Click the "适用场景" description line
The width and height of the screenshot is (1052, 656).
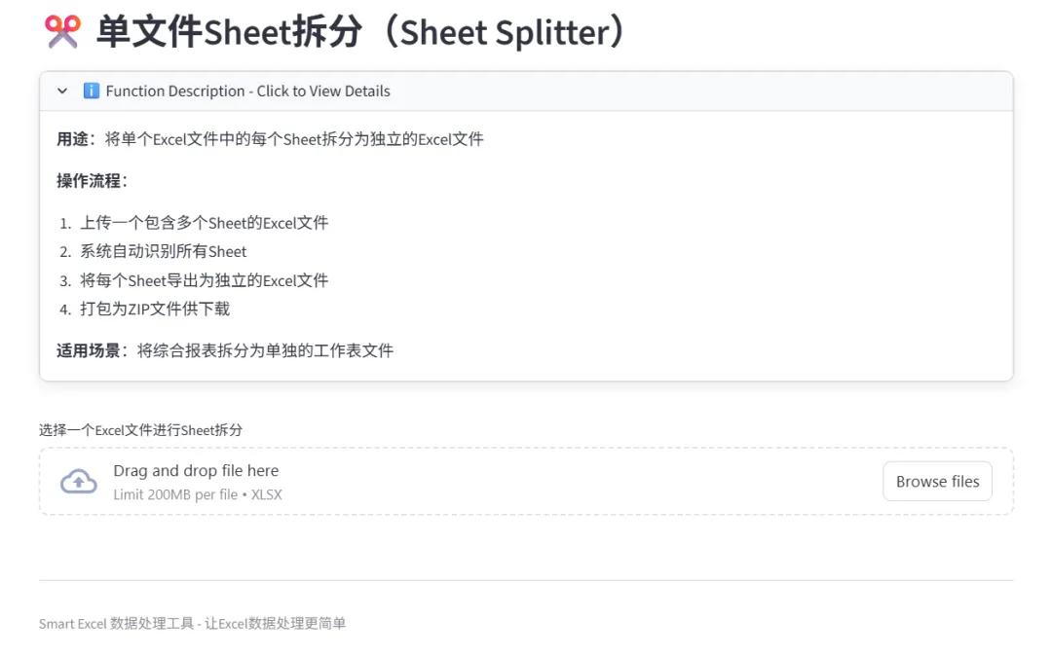click(x=224, y=350)
